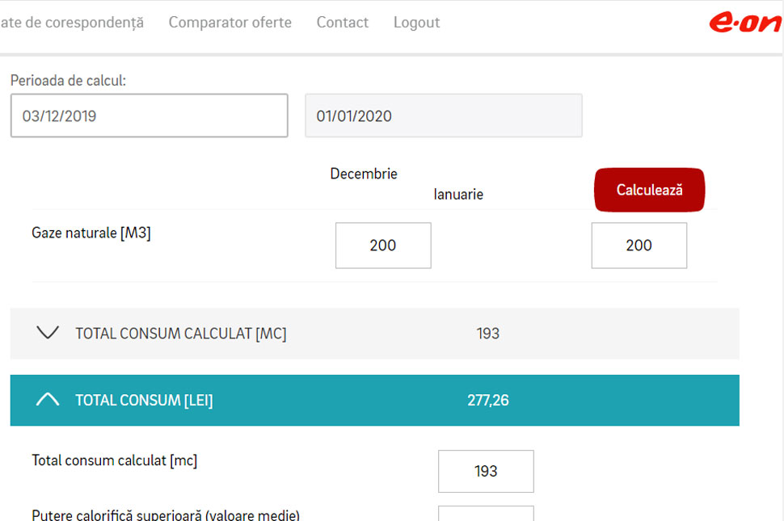Click the 277,26 total value
Screen dimensions: 784x521
(x=487, y=401)
